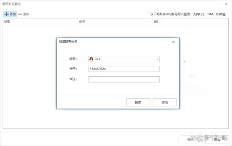Click the 备注 column header
The height and width of the screenshot is (146, 232).
coord(191,22)
